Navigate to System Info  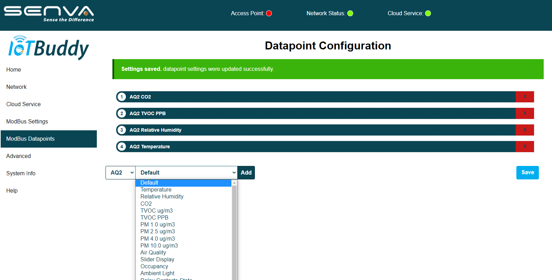point(21,174)
